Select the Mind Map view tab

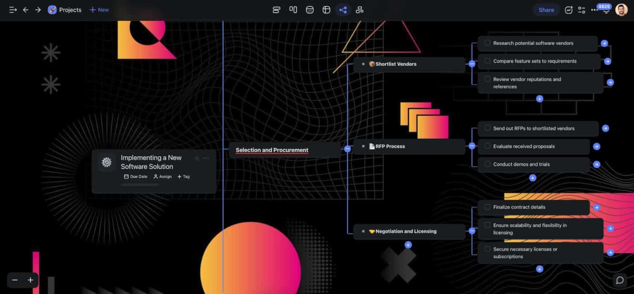click(343, 10)
